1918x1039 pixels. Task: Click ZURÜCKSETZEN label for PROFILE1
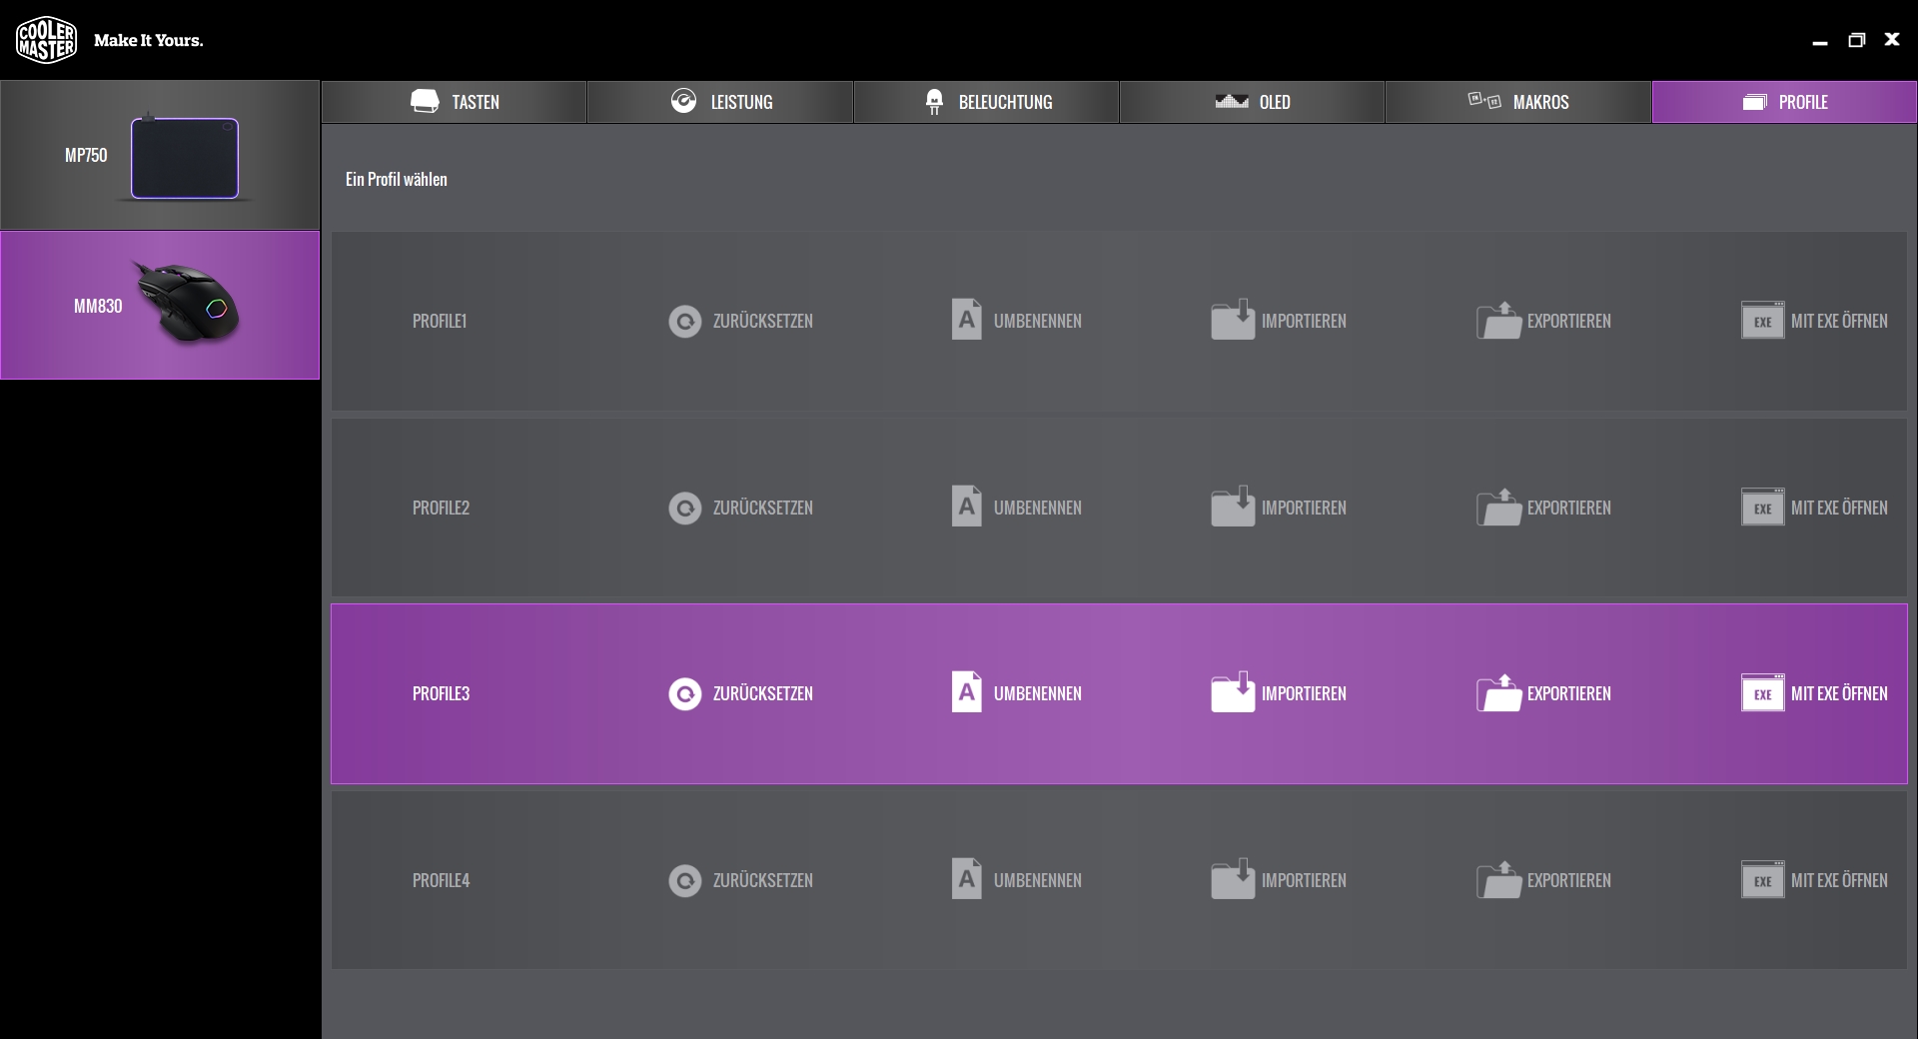point(762,321)
